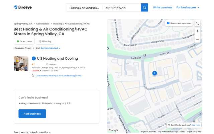Click Frequently asked questions heading
The image size is (214, 134).
(32, 132)
